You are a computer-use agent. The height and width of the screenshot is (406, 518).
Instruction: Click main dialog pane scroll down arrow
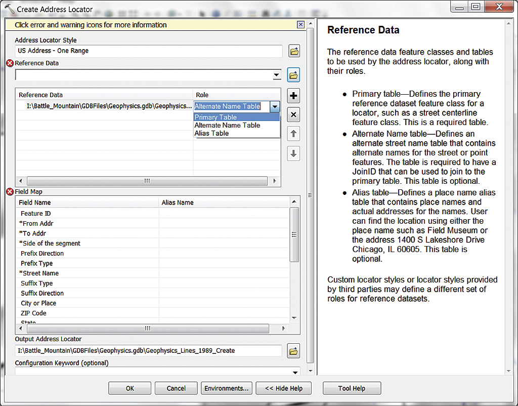(311, 371)
